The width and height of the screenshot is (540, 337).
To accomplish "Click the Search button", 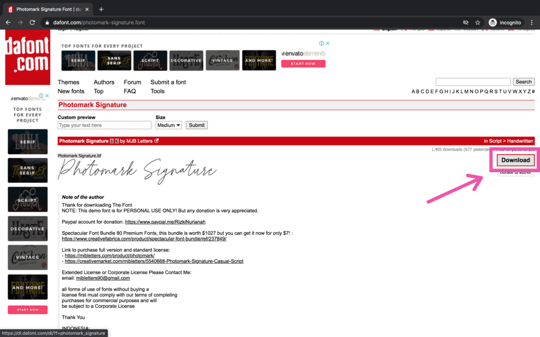I will click(x=524, y=82).
